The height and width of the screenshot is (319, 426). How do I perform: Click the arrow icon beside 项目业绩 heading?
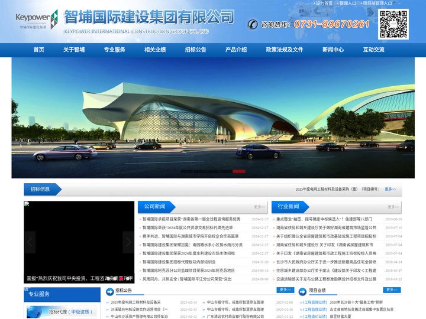[x=302, y=292]
